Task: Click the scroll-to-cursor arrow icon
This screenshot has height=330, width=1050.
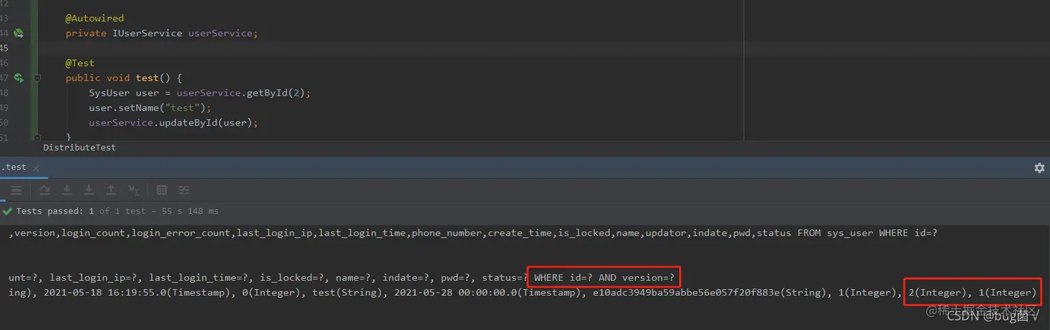Action: [x=134, y=190]
